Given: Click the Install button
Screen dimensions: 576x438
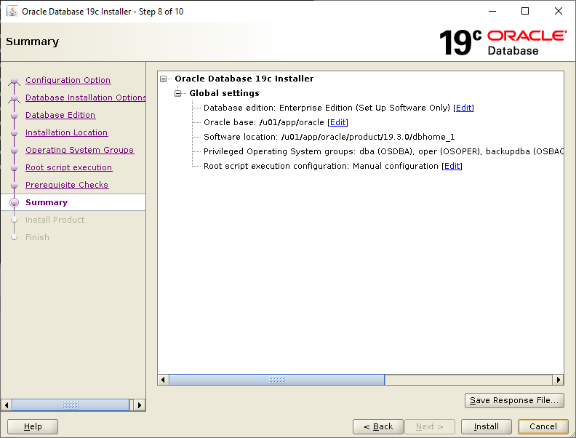Looking at the screenshot, I should [487, 426].
